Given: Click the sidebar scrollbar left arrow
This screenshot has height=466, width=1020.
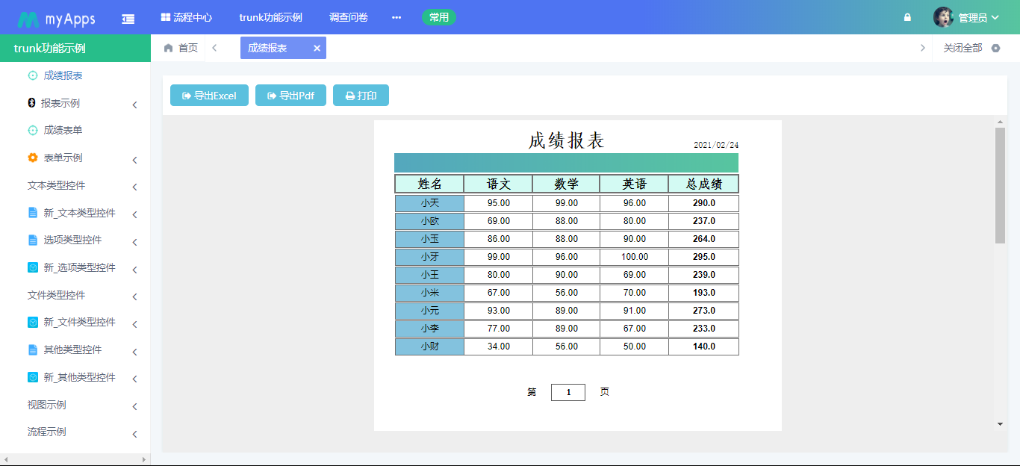Looking at the screenshot, I should click(x=6, y=459).
